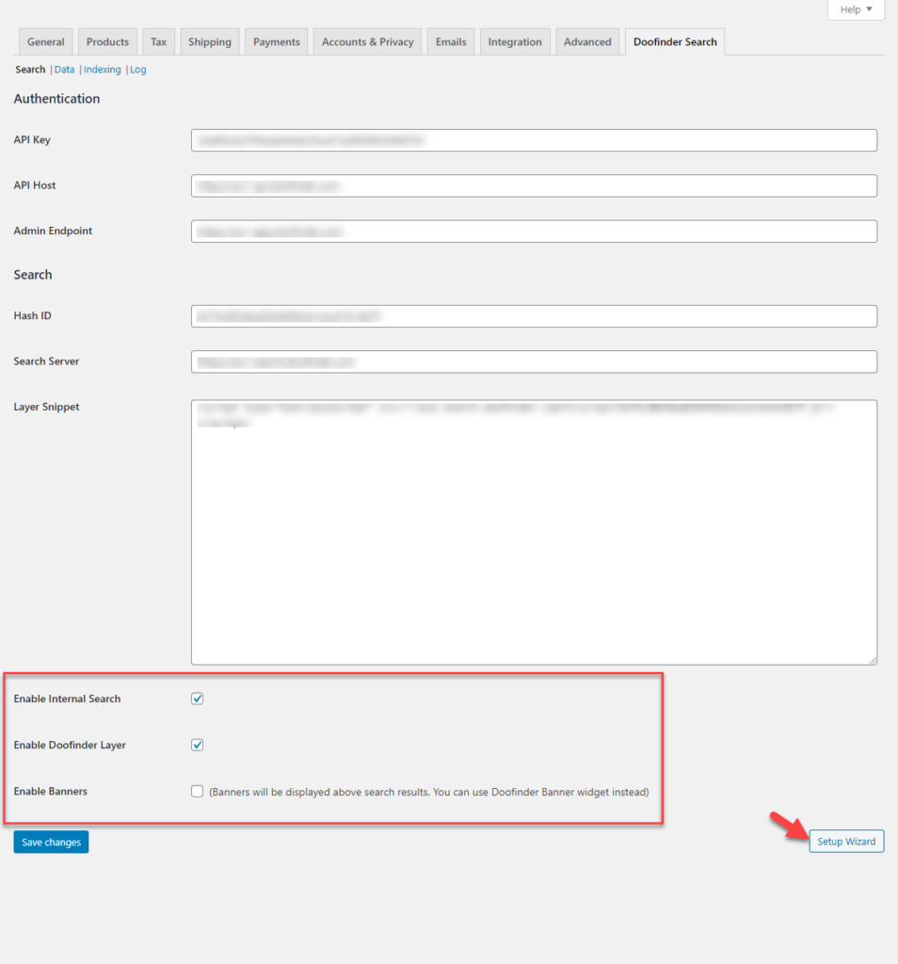The image size is (898, 964).
Task: Click the Admin Endpoint label
Action: [x=53, y=231]
